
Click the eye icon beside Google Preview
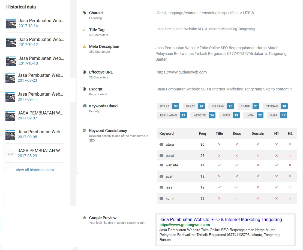click(84, 218)
